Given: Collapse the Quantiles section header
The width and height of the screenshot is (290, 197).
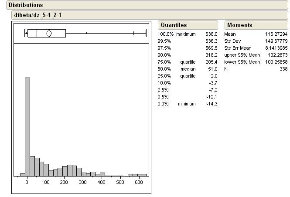Looking at the screenshot, I should click(173, 25).
